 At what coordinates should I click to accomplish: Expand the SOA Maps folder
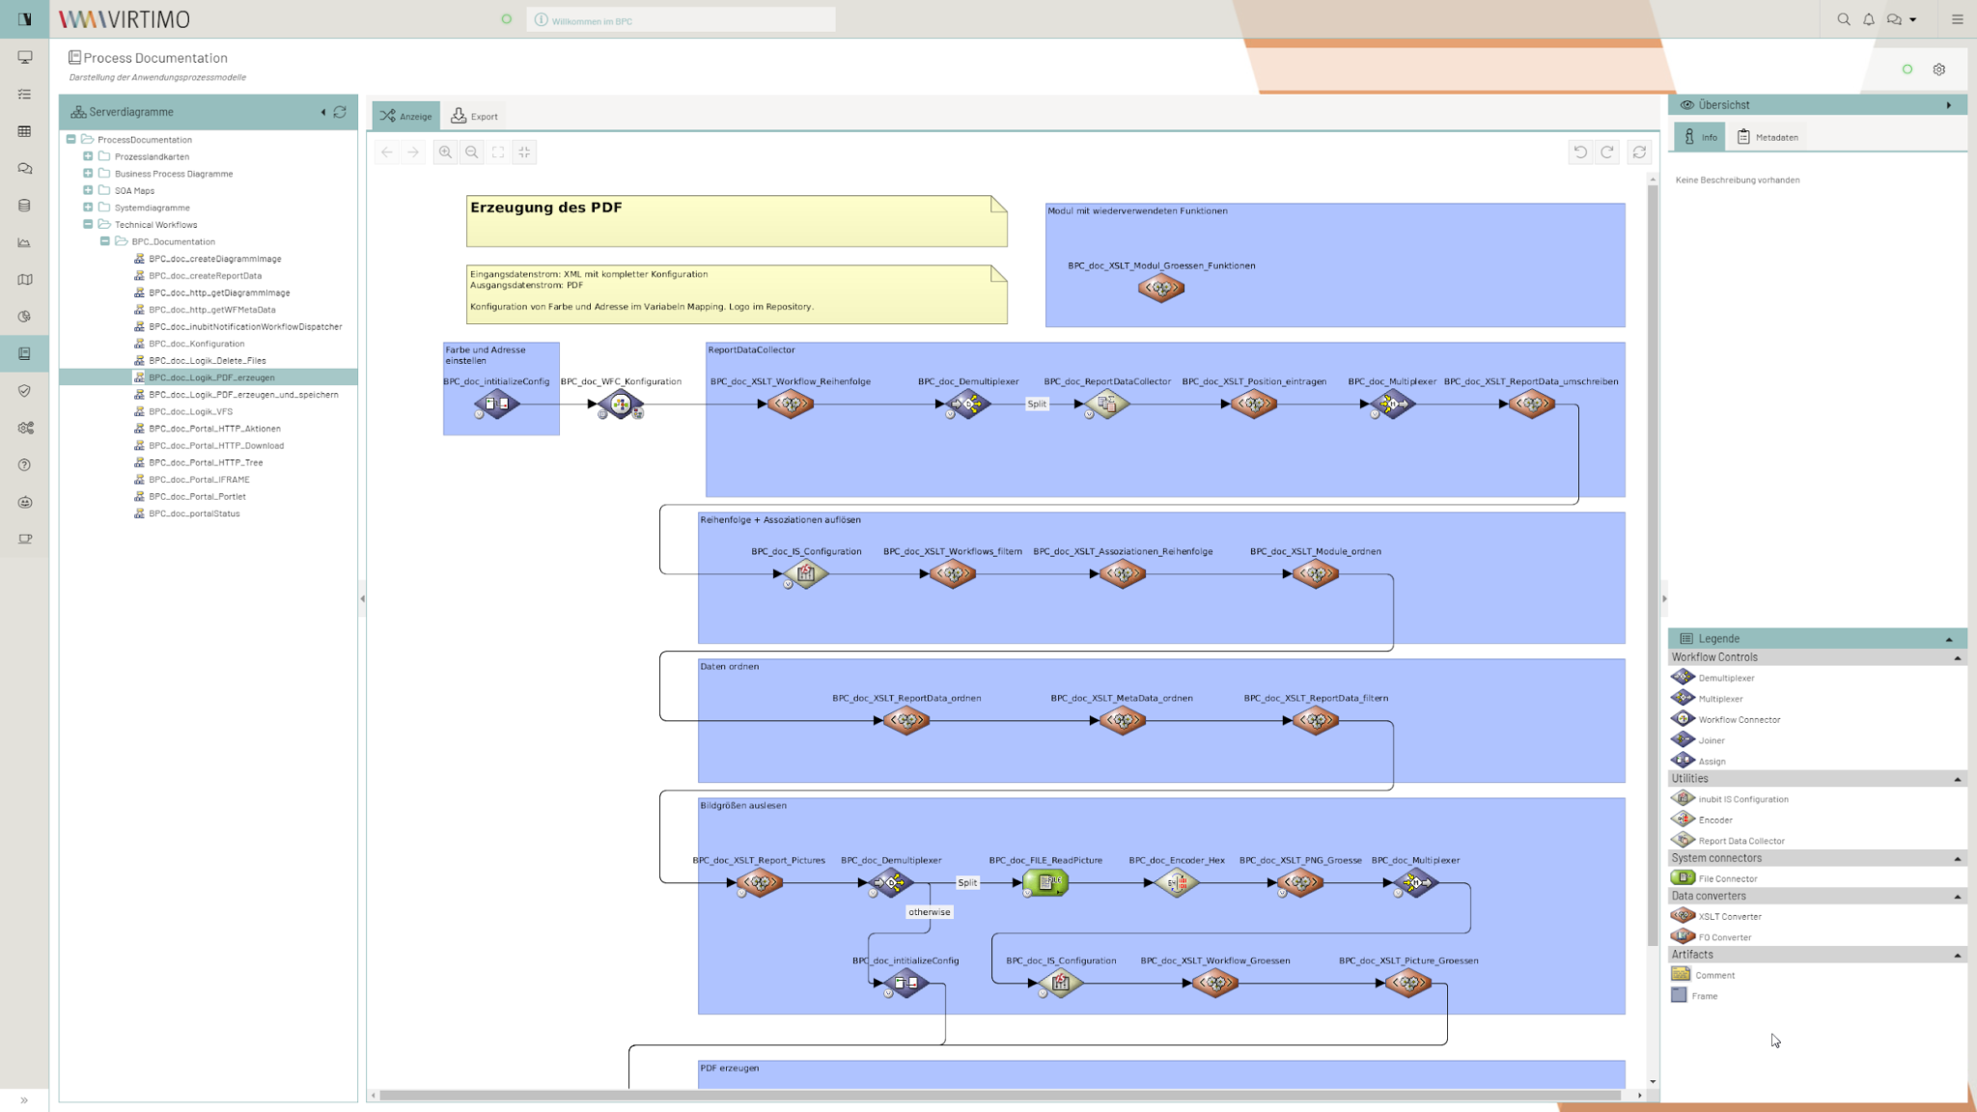click(88, 190)
